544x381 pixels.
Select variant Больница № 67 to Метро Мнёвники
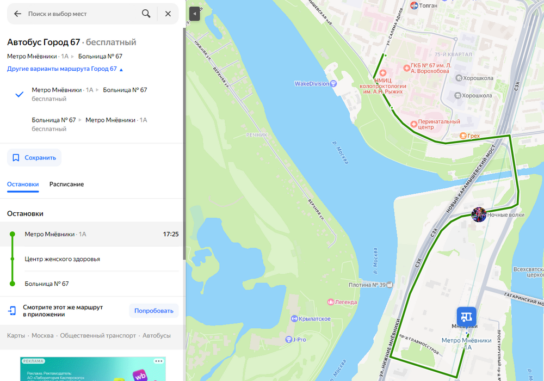[x=91, y=124]
